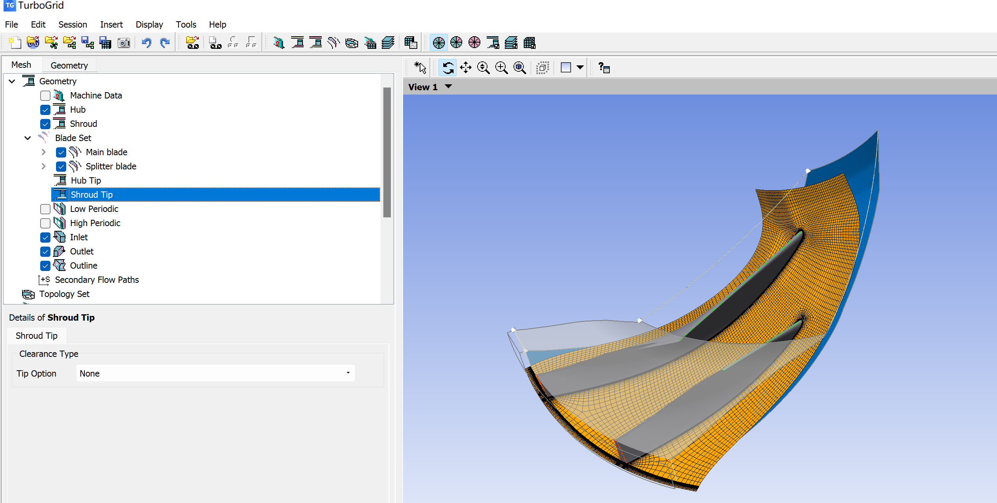Viewport: 997px width, 503px height.
Task: Select the Pan view tool
Action: click(466, 68)
